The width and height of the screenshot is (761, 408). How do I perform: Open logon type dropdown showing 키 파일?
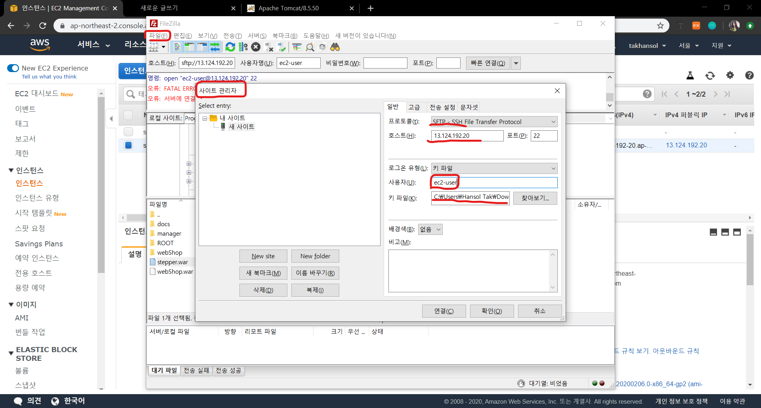click(x=494, y=168)
